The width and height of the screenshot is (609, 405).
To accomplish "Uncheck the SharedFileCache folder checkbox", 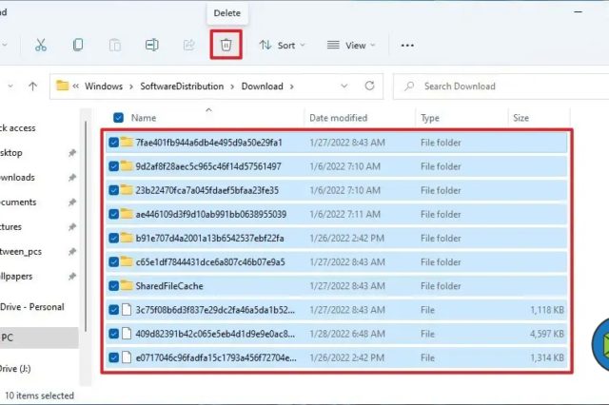I will (114, 285).
